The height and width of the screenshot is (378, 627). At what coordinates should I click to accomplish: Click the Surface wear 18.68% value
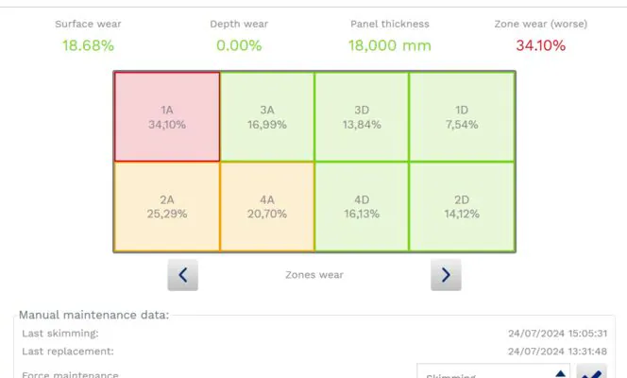tap(88, 45)
